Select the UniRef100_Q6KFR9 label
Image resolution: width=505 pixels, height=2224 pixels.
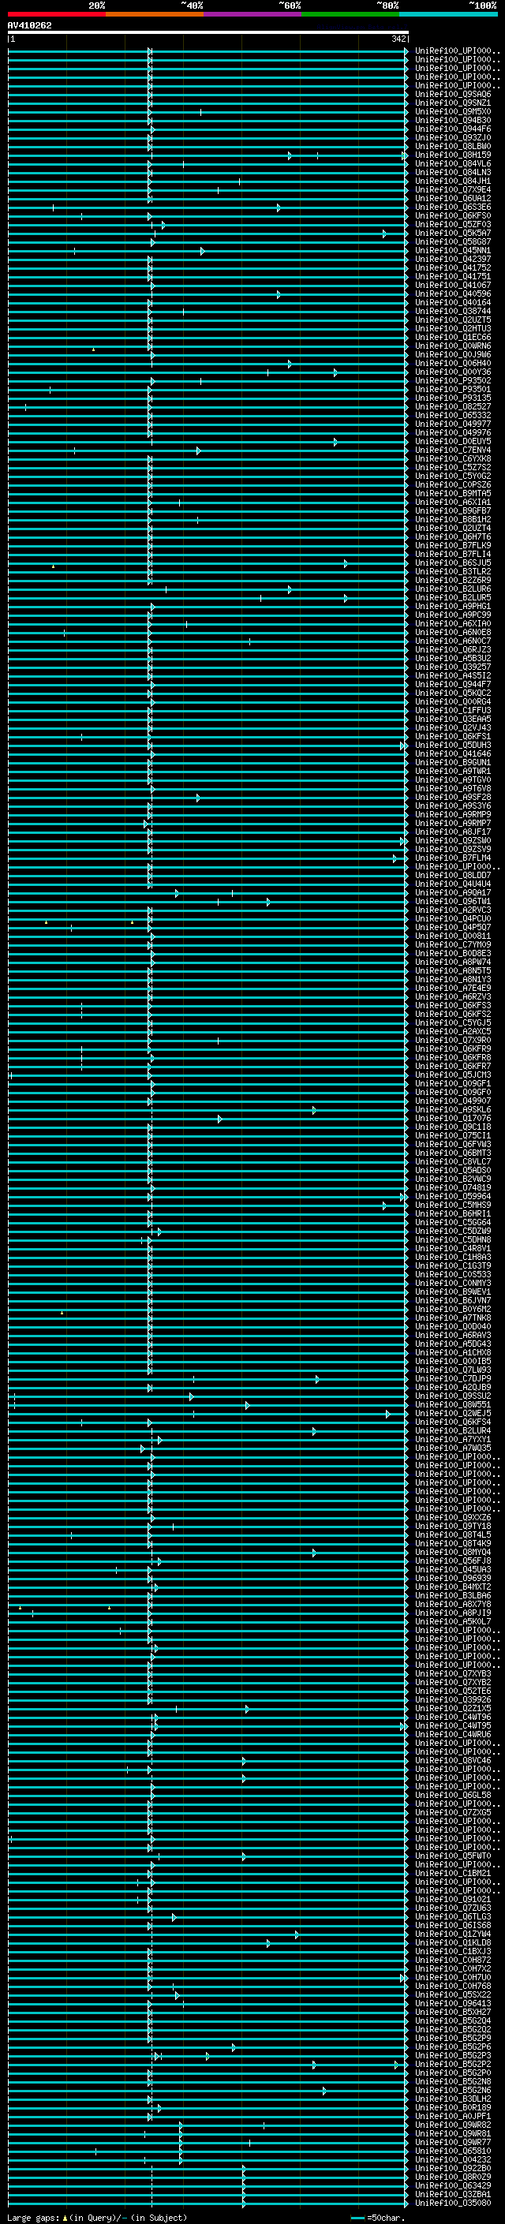tap(453, 1049)
